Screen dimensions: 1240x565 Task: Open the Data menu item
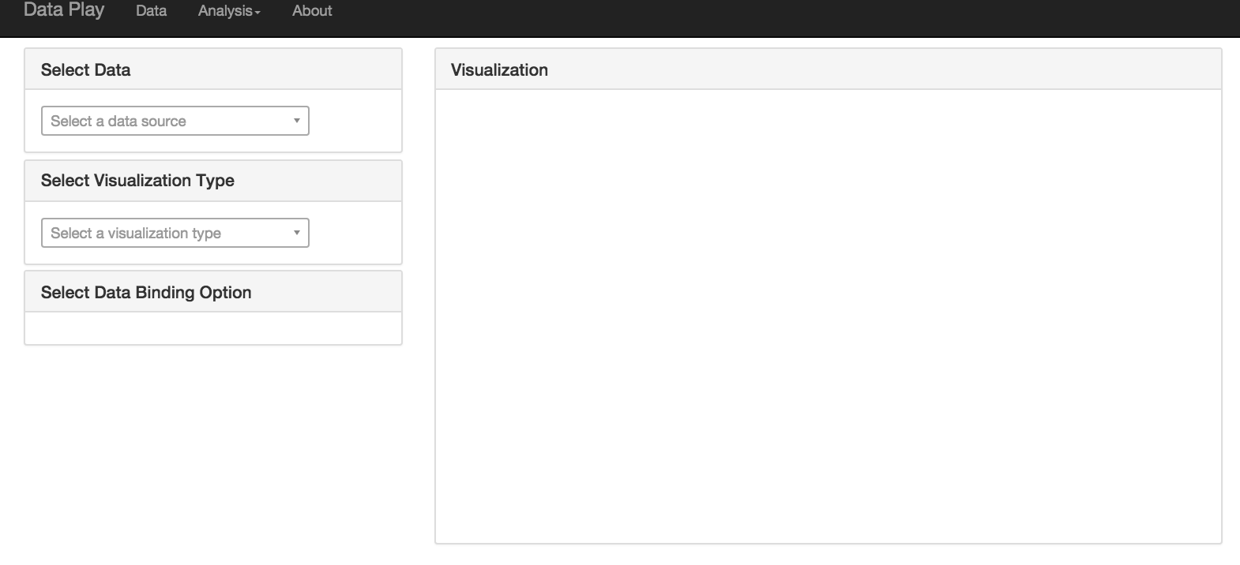tap(151, 11)
